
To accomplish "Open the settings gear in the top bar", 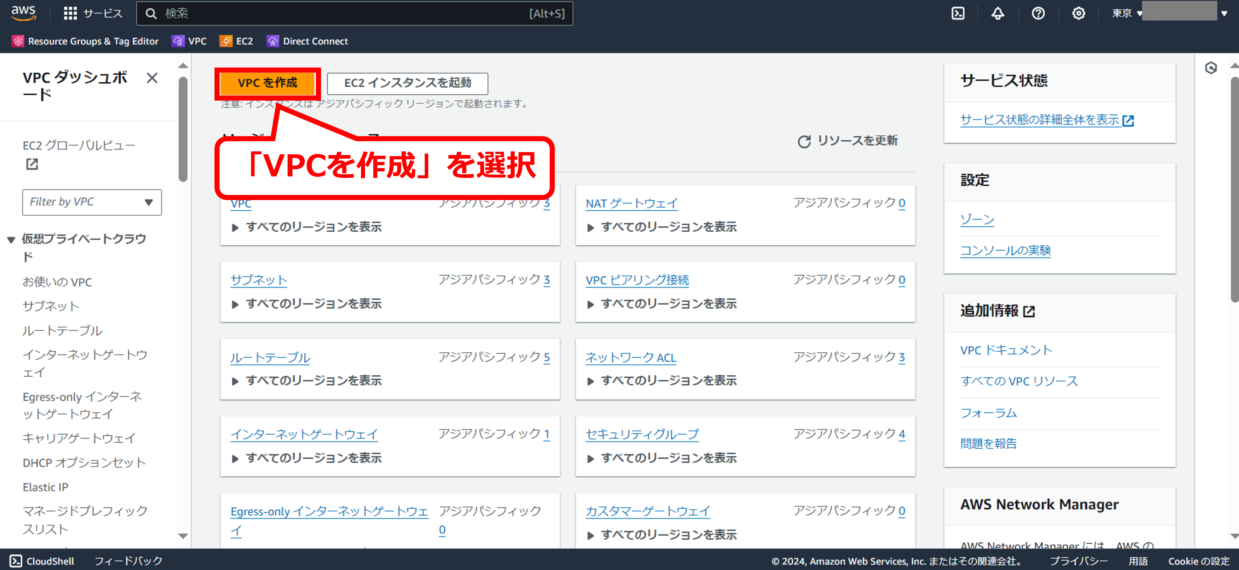I will pyautogui.click(x=1078, y=13).
